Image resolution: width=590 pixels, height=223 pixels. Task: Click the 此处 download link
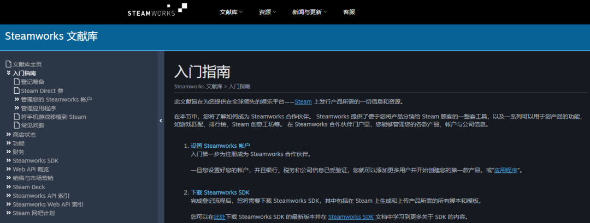coord(220,217)
